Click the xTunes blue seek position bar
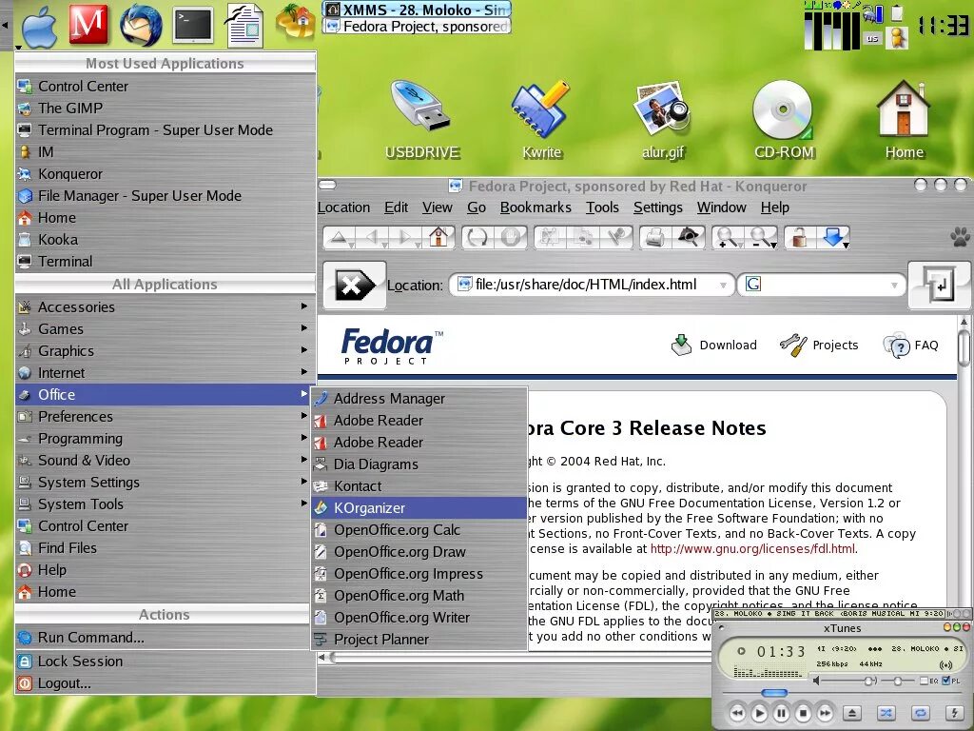This screenshot has width=974, height=731. tap(774, 693)
